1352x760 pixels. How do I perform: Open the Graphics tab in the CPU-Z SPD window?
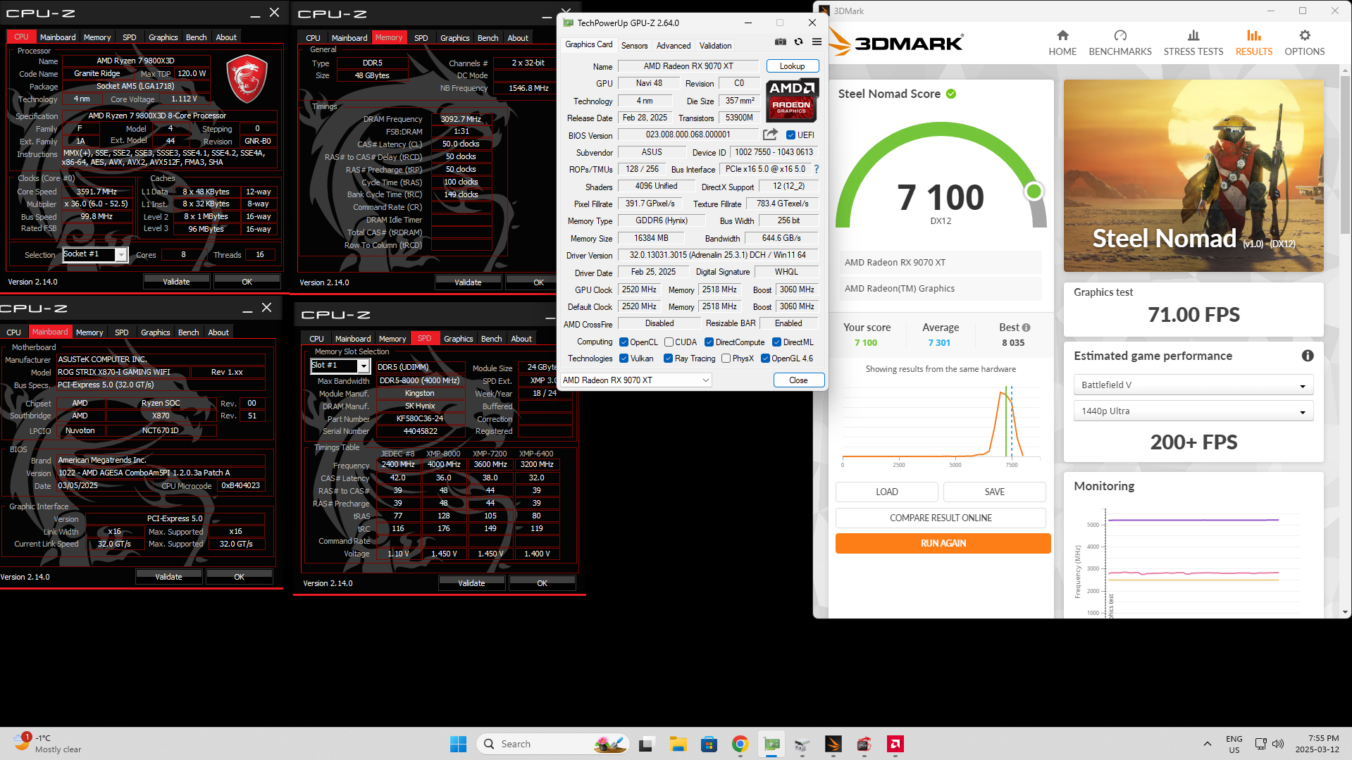pyautogui.click(x=458, y=339)
